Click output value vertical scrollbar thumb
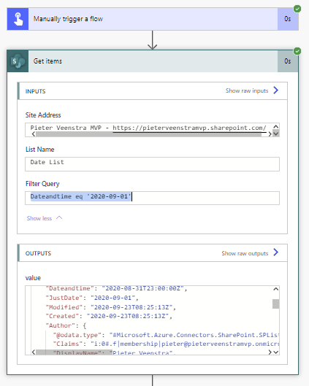 tap(276, 304)
